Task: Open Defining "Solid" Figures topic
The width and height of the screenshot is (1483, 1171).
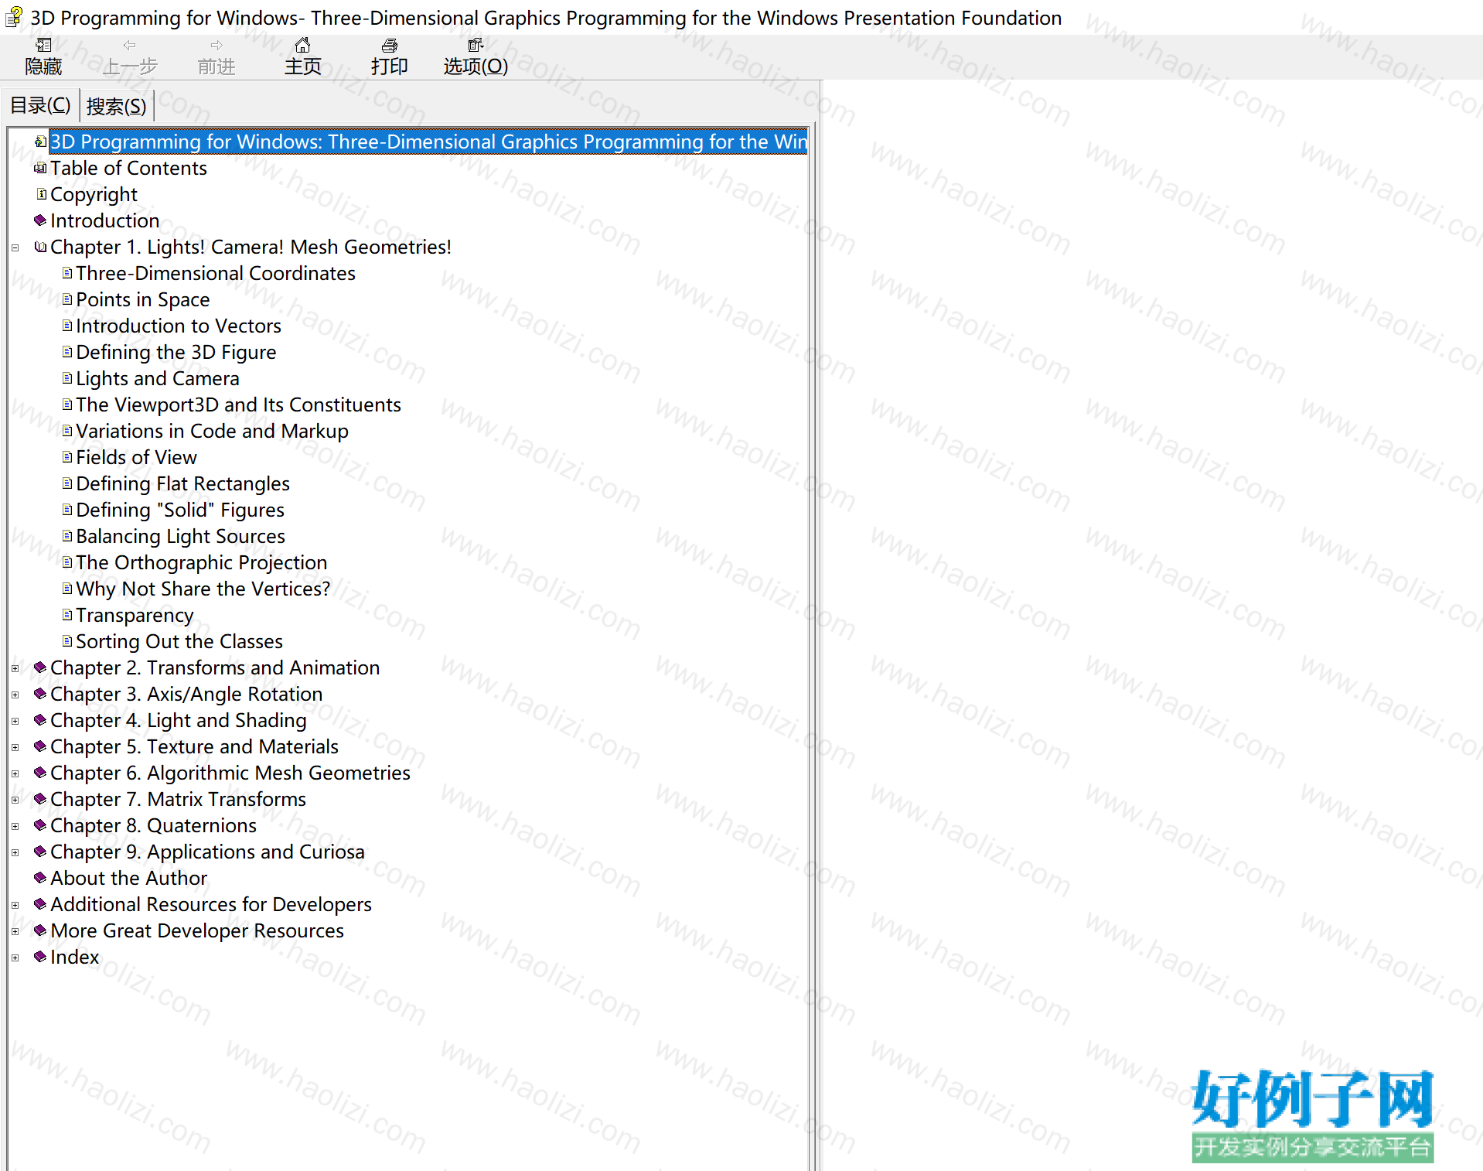Action: click(x=180, y=510)
